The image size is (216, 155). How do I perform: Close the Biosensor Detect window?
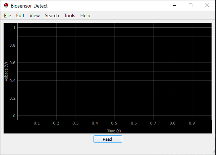pos(207,6)
